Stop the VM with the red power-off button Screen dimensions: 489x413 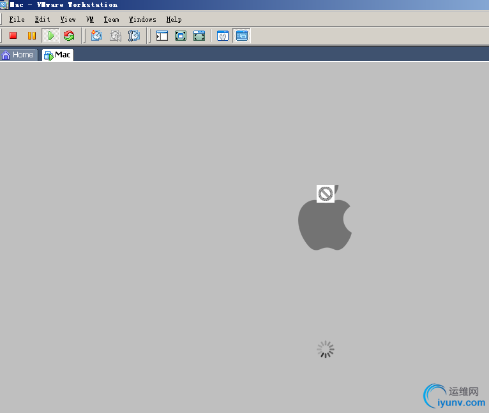(x=13, y=36)
